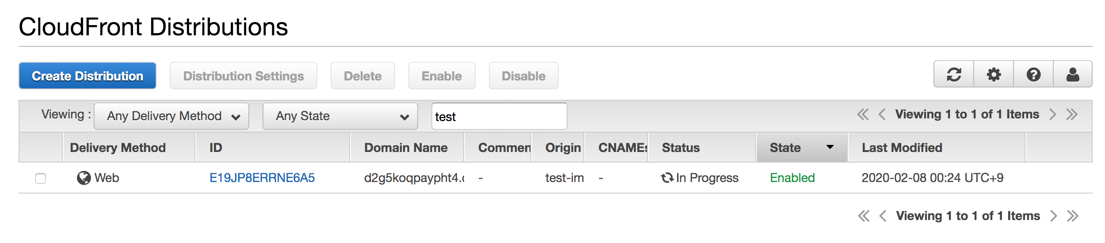Click the State column sort arrow
This screenshot has width=1105, height=243.
pyautogui.click(x=830, y=147)
